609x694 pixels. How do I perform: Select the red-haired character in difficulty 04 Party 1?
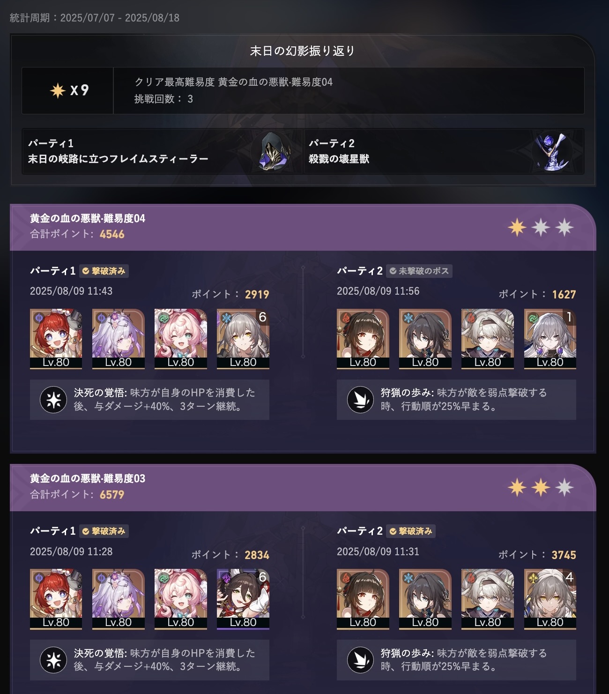[56, 339]
